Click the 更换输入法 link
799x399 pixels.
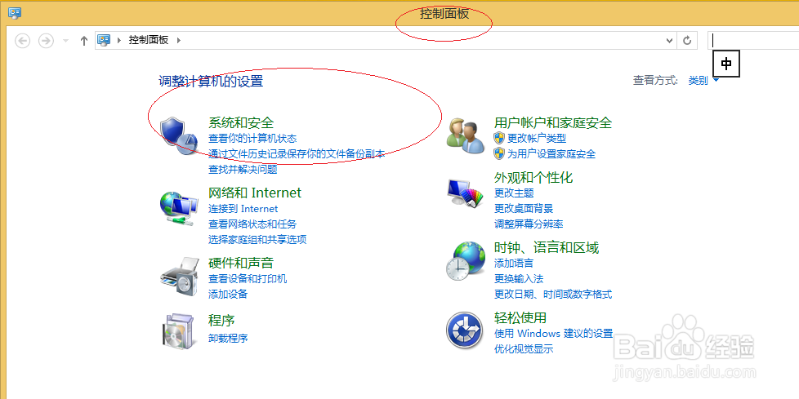(519, 279)
